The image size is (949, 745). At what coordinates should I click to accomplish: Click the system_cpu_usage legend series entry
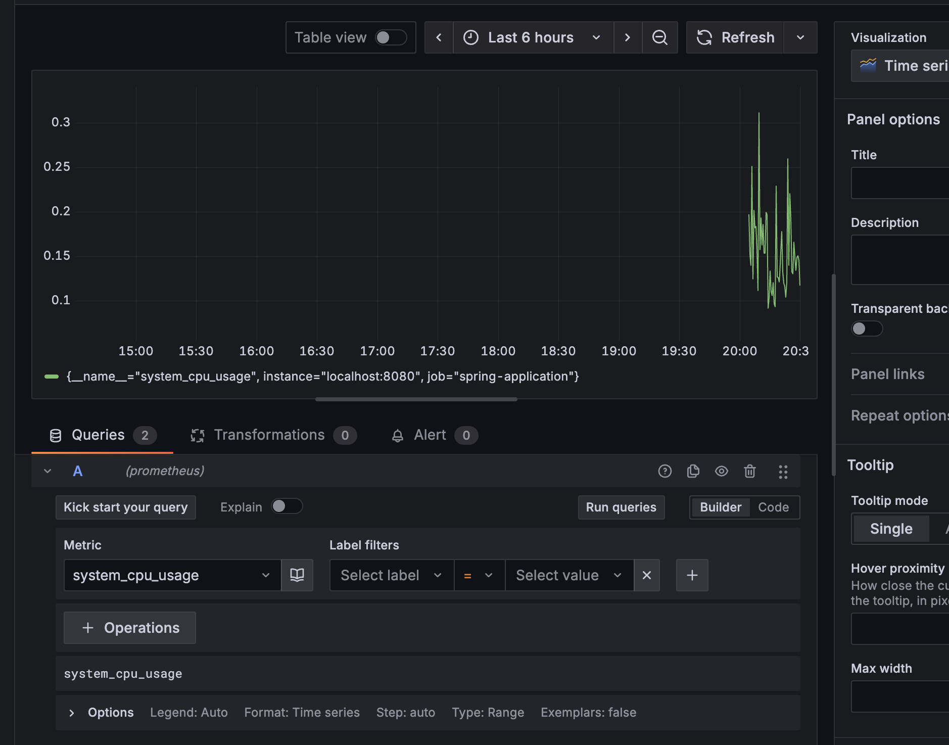[322, 377]
